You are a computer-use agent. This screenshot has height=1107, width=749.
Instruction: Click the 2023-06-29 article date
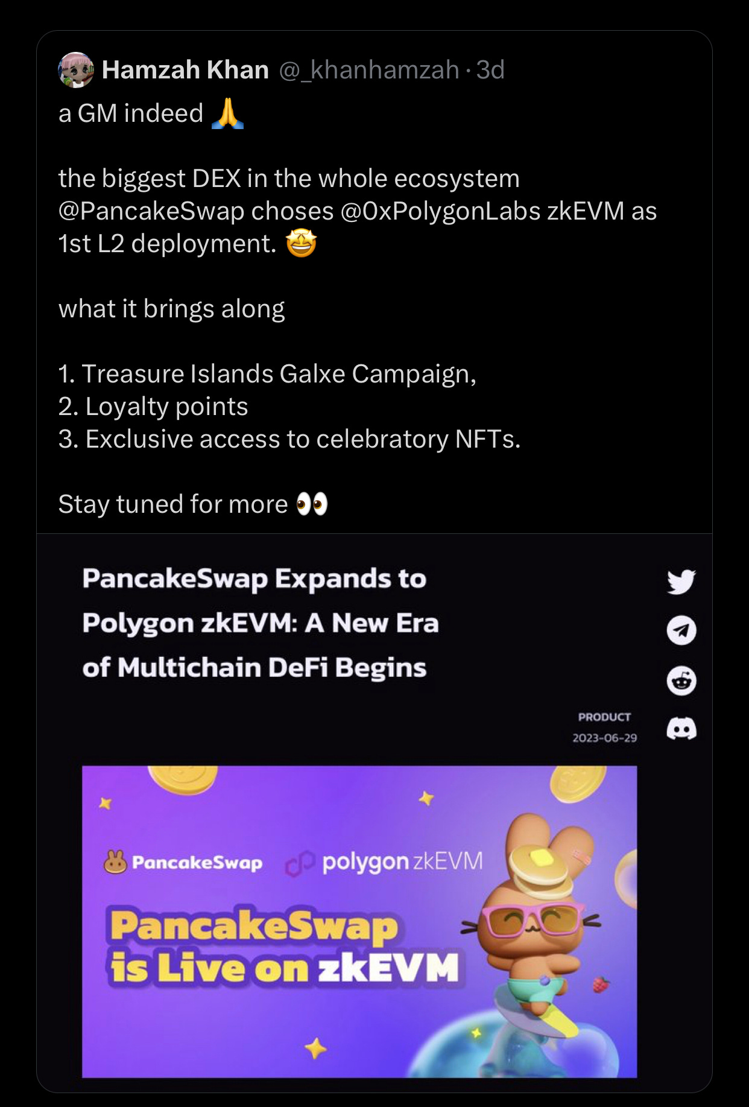[604, 738]
